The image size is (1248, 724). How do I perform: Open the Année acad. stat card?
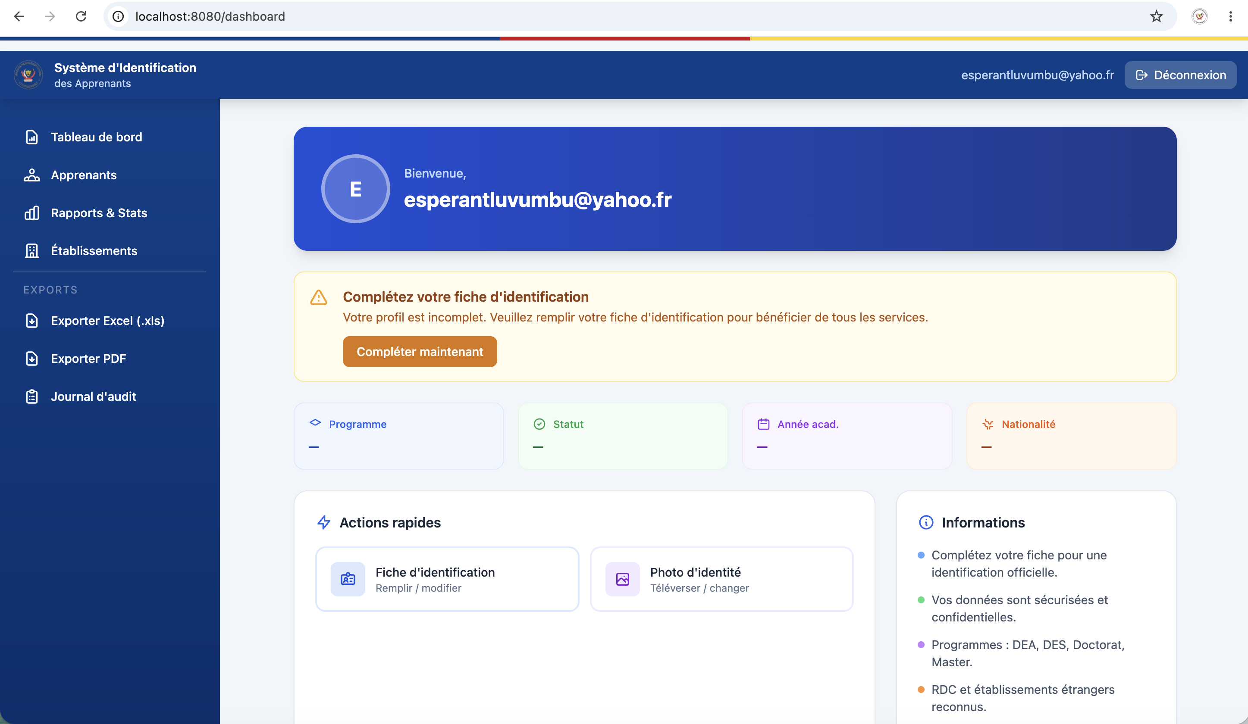[x=847, y=436]
